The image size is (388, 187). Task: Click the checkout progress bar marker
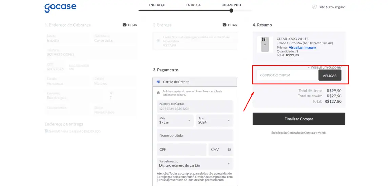231,10
